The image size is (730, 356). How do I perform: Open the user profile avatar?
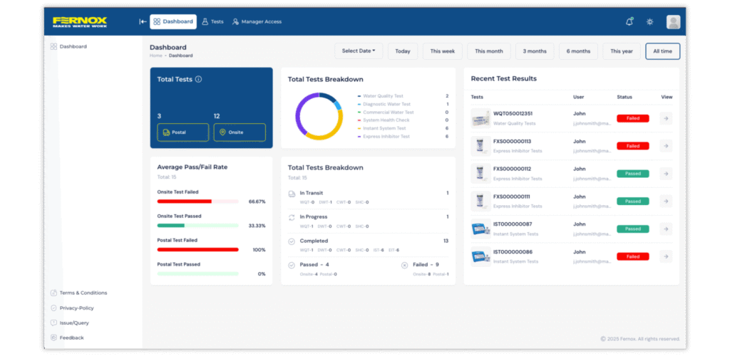pos(673,21)
